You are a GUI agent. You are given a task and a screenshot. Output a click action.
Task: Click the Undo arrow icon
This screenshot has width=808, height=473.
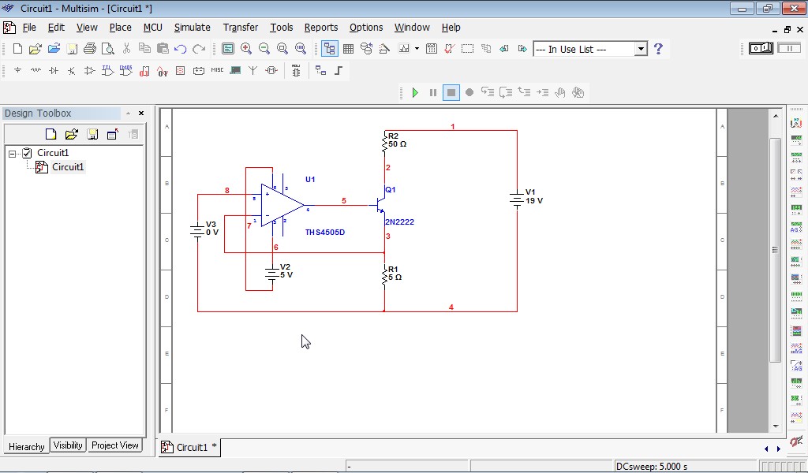click(x=181, y=48)
